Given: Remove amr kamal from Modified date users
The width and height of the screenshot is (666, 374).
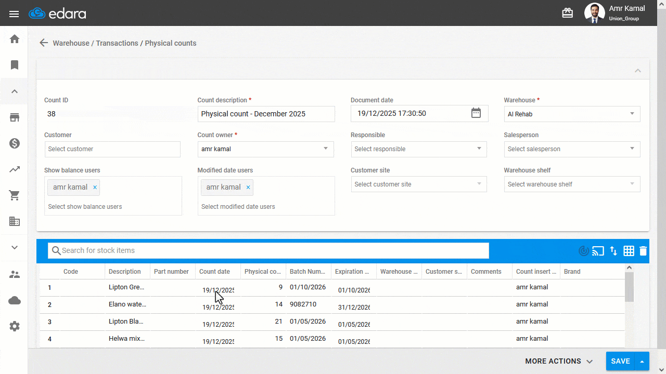Looking at the screenshot, I should coord(248,188).
